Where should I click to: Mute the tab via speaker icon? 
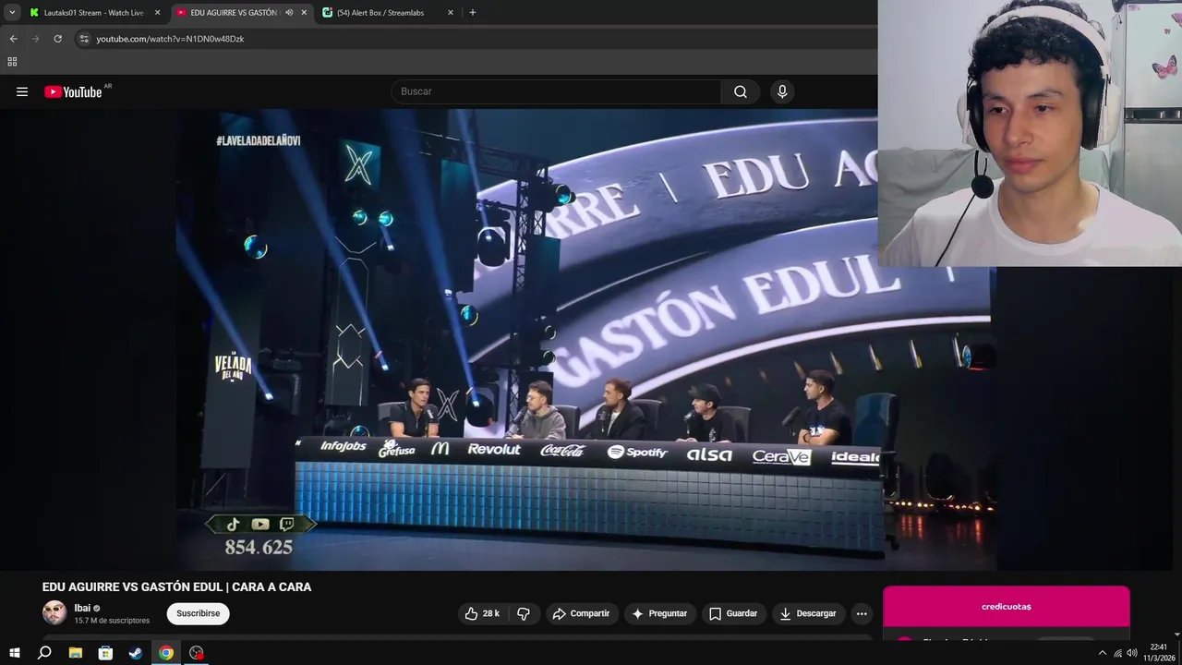click(289, 13)
